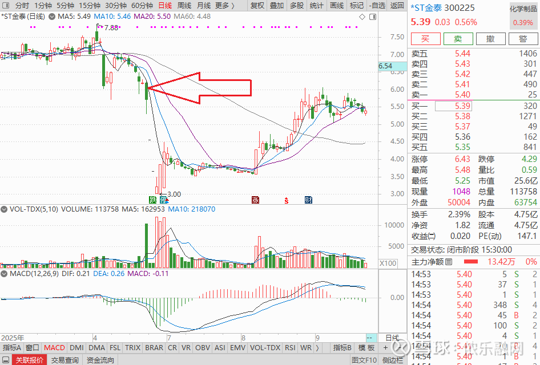
Task: Click the 撤 cancel order button
Action: point(490,39)
